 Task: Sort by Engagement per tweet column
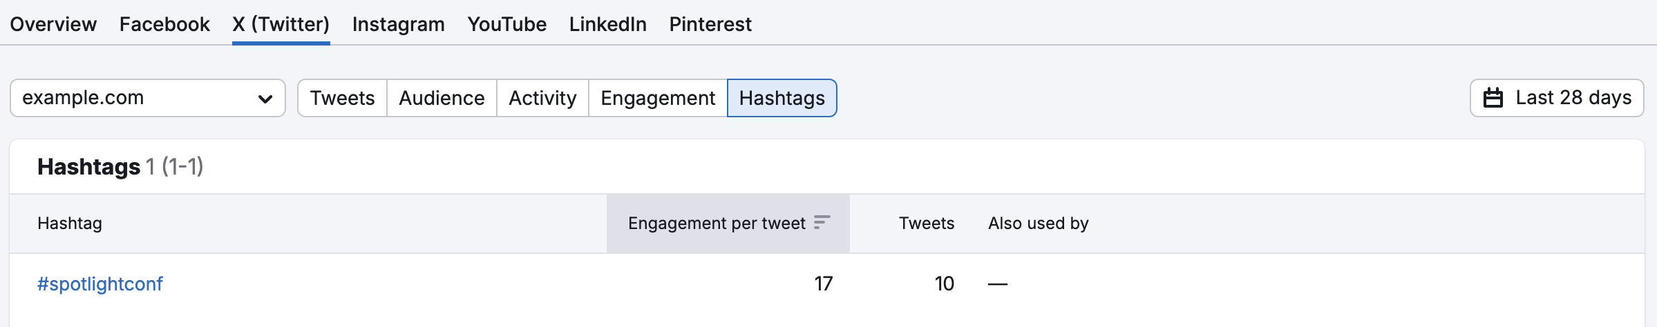point(728,224)
